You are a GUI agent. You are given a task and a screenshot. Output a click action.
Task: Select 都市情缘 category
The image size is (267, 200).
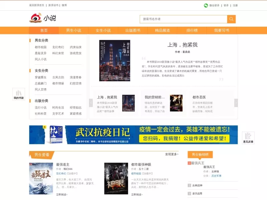[x=58, y=83]
